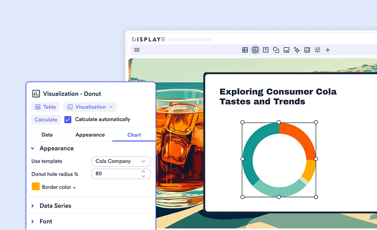The width and height of the screenshot is (377, 230).
Task: Click the Calculate button
Action: [46, 120]
